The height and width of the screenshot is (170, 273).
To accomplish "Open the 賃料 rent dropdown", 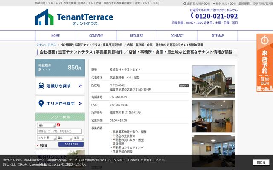I will coord(64,138).
